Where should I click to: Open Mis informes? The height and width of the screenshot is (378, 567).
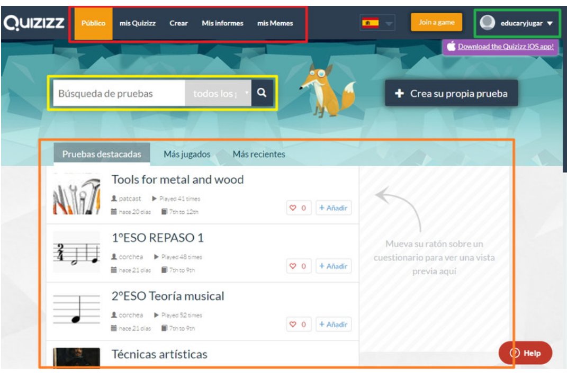(222, 23)
